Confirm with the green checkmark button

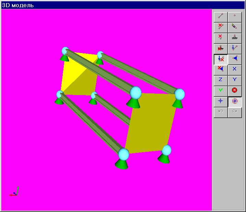click(221, 91)
